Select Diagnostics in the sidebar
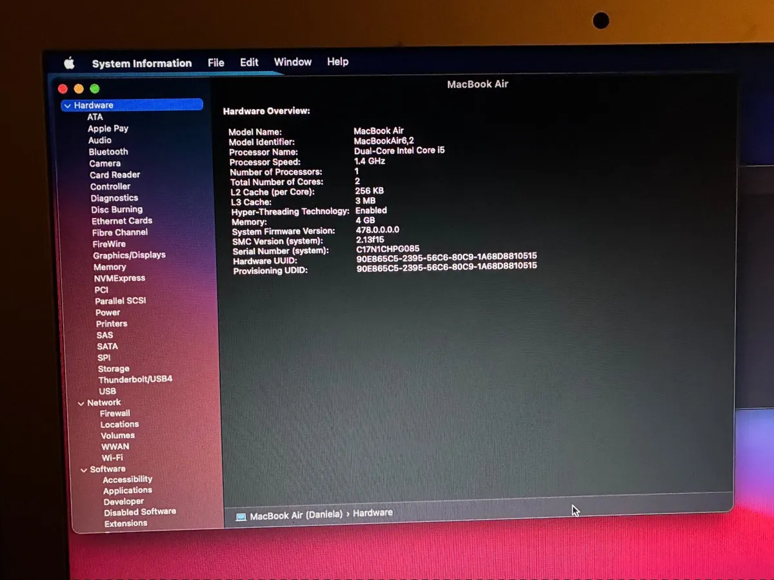This screenshot has width=774, height=580. pos(114,198)
